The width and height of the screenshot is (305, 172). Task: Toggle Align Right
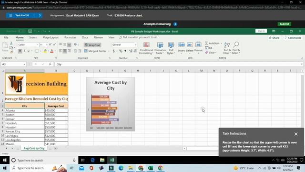[69, 51]
